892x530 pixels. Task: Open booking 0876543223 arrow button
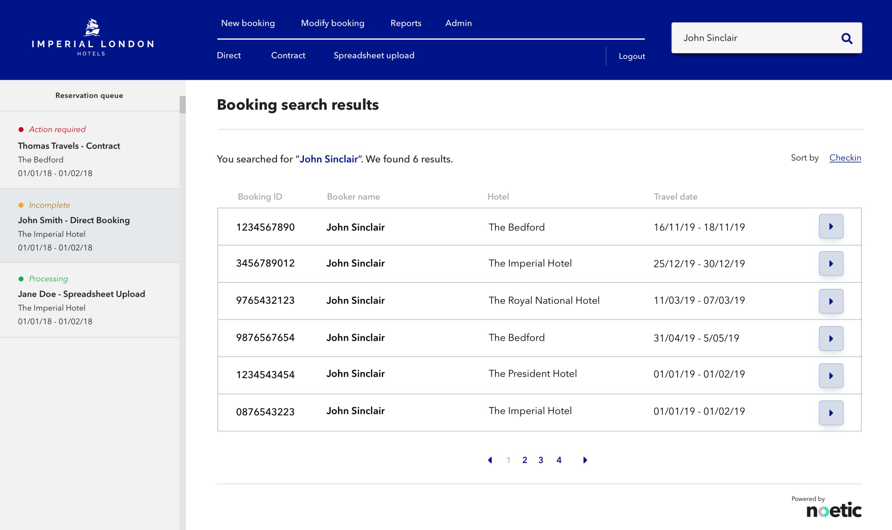pyautogui.click(x=831, y=413)
